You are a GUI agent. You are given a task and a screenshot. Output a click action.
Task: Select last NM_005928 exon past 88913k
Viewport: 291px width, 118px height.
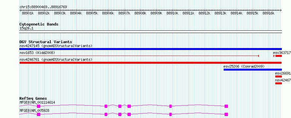pyautogui.click(x=226, y=114)
